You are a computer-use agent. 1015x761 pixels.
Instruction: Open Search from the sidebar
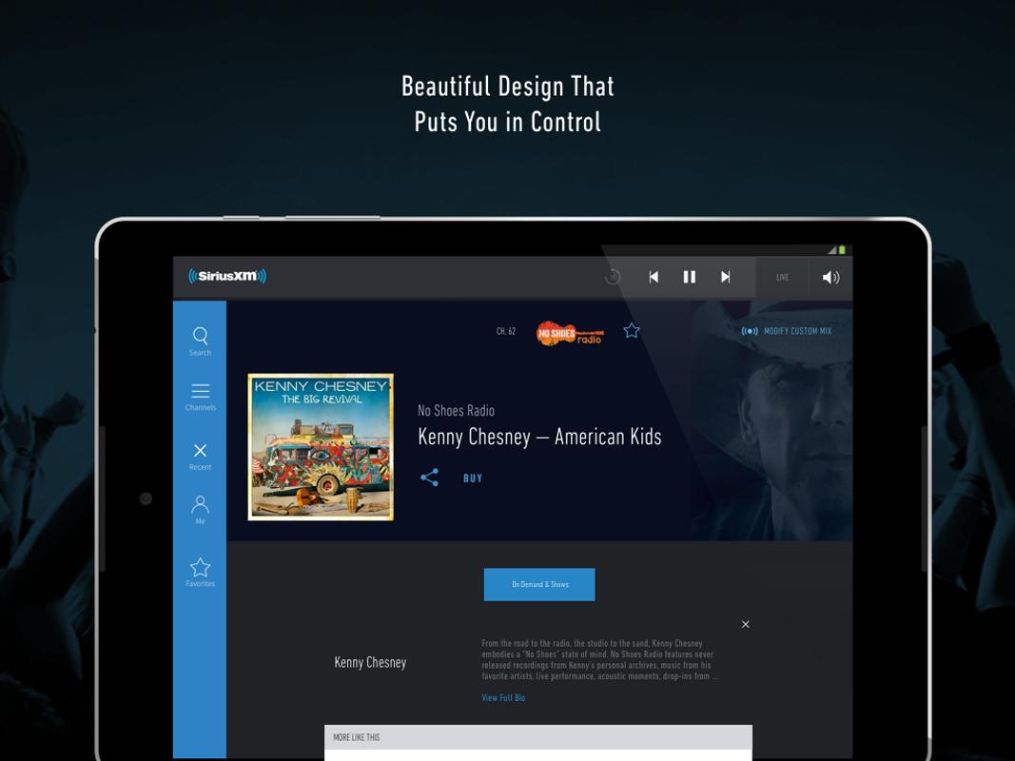pos(200,340)
